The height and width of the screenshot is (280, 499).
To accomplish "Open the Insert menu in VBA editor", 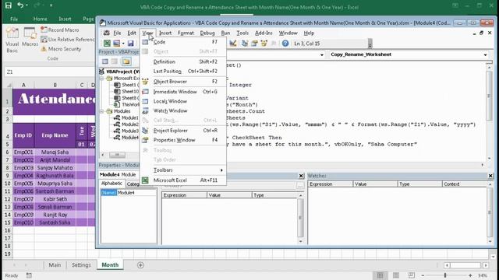I will point(165,33).
